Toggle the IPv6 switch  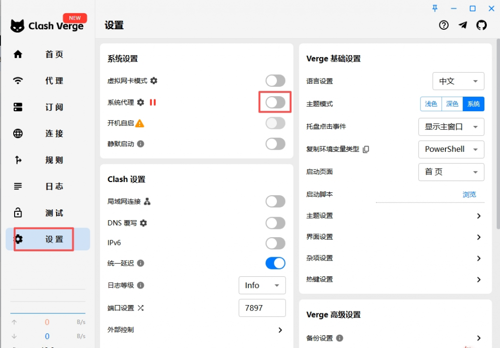(x=275, y=243)
